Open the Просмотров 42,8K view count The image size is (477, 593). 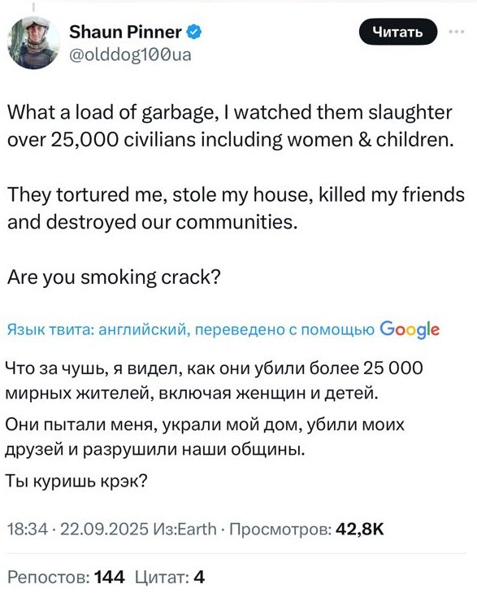point(306,529)
